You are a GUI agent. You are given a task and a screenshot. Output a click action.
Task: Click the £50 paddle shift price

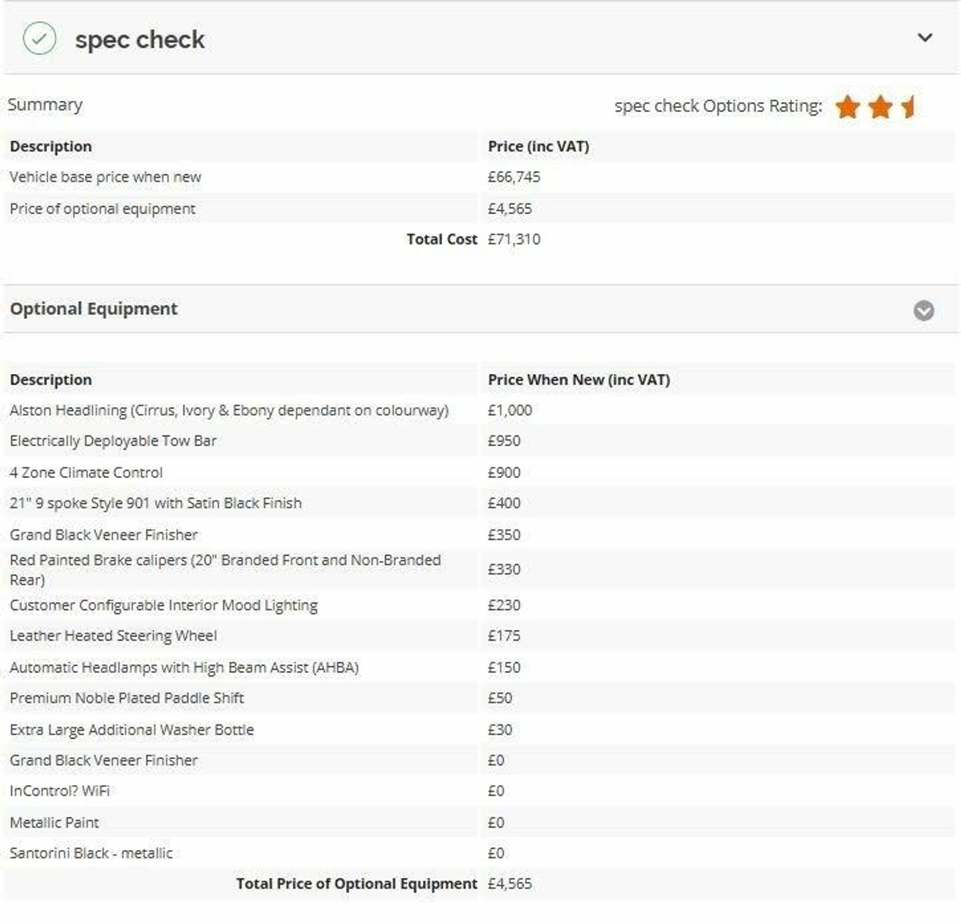point(500,698)
